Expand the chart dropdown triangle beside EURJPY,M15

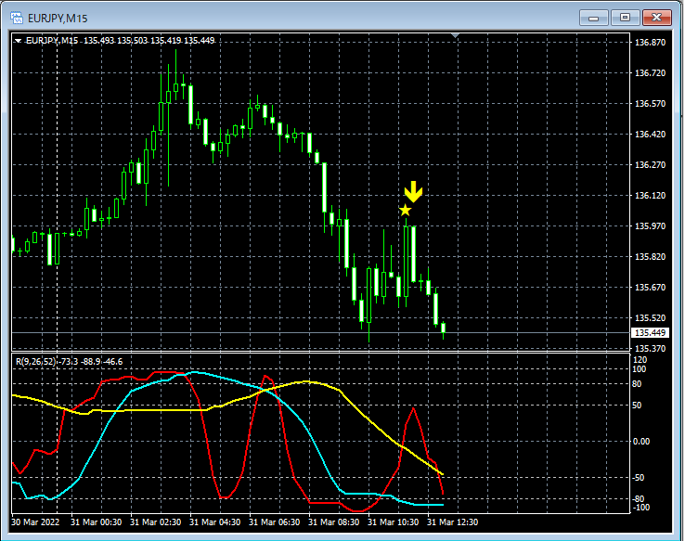coord(18,41)
